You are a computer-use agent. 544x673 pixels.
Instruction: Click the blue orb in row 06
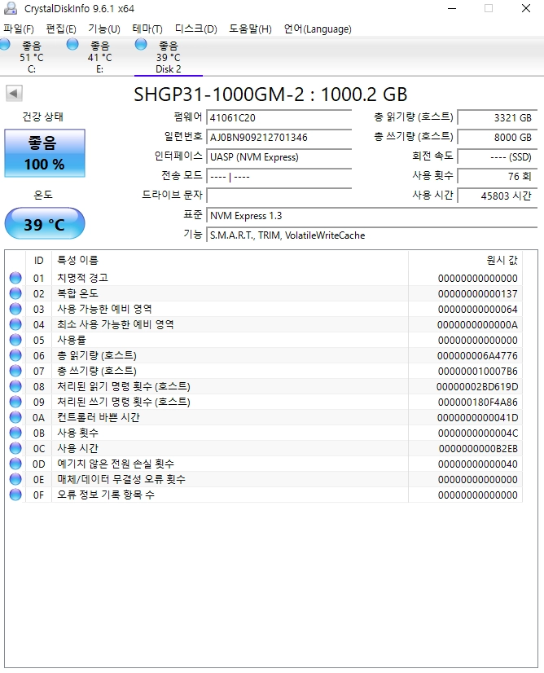tap(15, 355)
